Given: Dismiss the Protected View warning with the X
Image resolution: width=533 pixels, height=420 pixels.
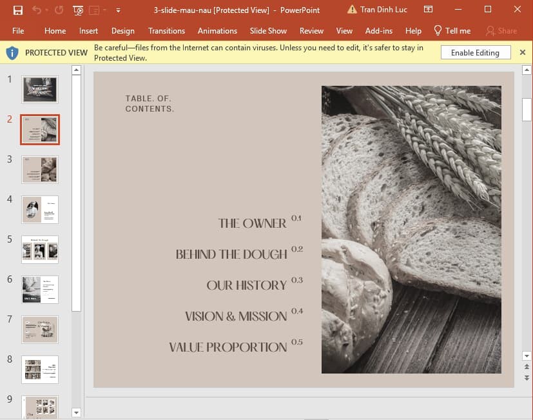Looking at the screenshot, I should [x=523, y=52].
